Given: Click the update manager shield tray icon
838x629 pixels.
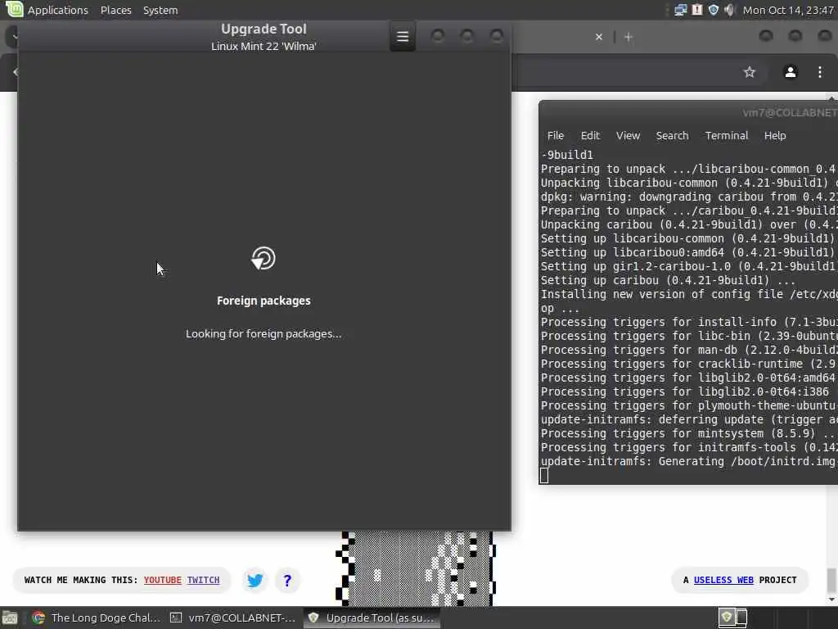Looking at the screenshot, I should click(713, 10).
